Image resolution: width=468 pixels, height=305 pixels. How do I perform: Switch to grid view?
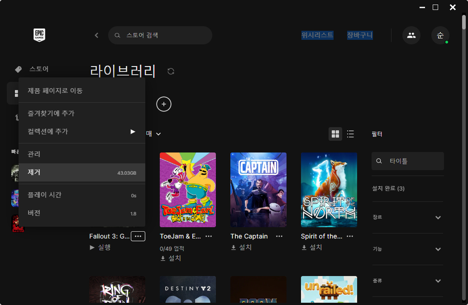pos(335,134)
